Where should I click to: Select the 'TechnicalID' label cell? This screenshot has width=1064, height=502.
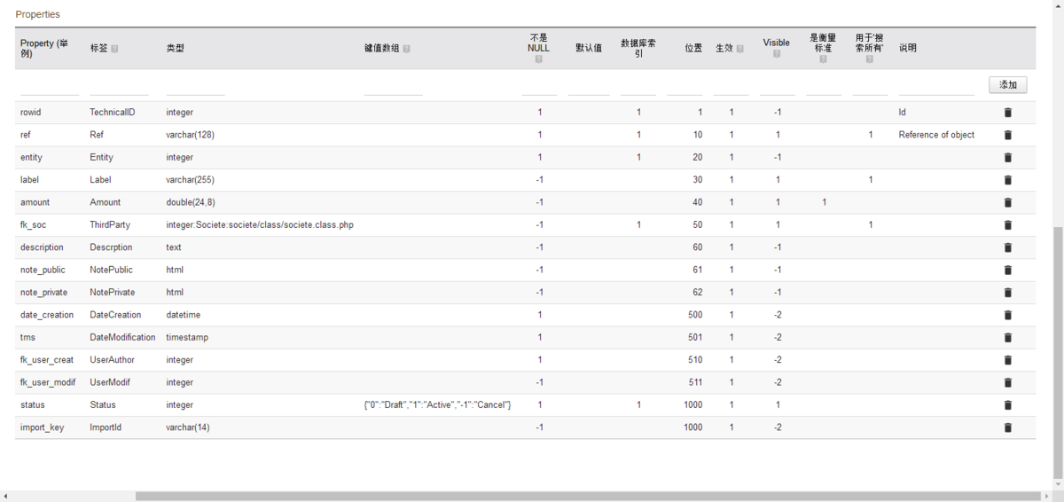click(113, 113)
